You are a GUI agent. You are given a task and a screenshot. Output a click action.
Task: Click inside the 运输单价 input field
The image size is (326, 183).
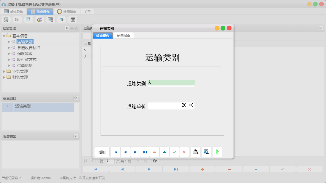(x=171, y=105)
